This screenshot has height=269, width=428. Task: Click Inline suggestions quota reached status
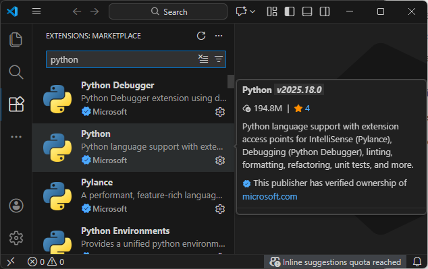(x=335, y=262)
